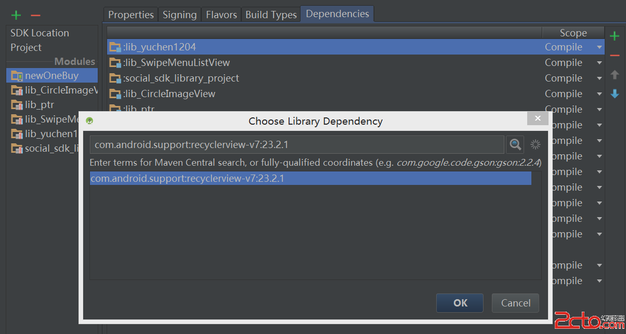Open the Signing tab
Screen dimensions: 626x334
[x=179, y=15]
